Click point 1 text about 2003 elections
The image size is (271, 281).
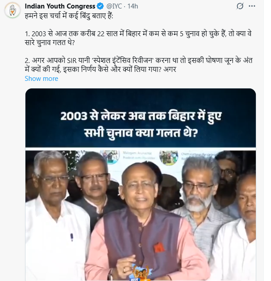click(138, 38)
